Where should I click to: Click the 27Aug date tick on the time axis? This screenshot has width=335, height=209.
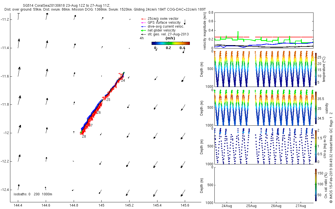[x=301, y=206]
